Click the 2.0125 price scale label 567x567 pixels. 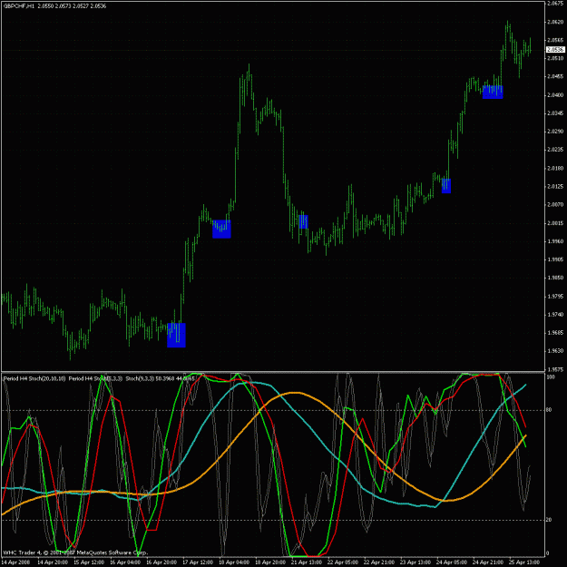pos(555,186)
